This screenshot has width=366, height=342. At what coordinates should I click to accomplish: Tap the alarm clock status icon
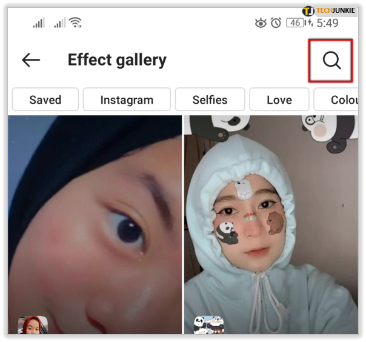coord(276,23)
